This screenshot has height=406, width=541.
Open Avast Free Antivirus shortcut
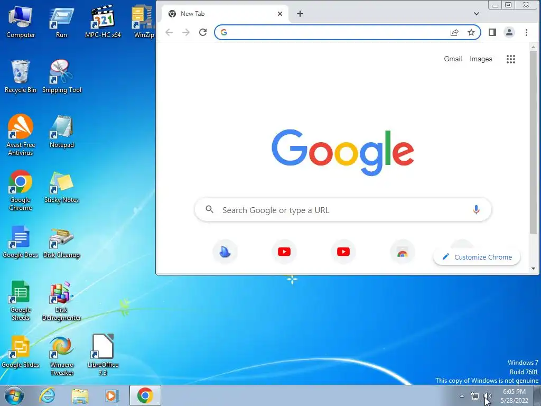pyautogui.click(x=21, y=135)
